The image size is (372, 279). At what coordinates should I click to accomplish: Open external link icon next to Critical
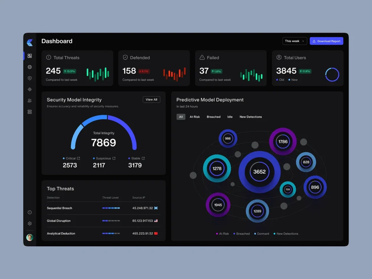(x=78, y=158)
